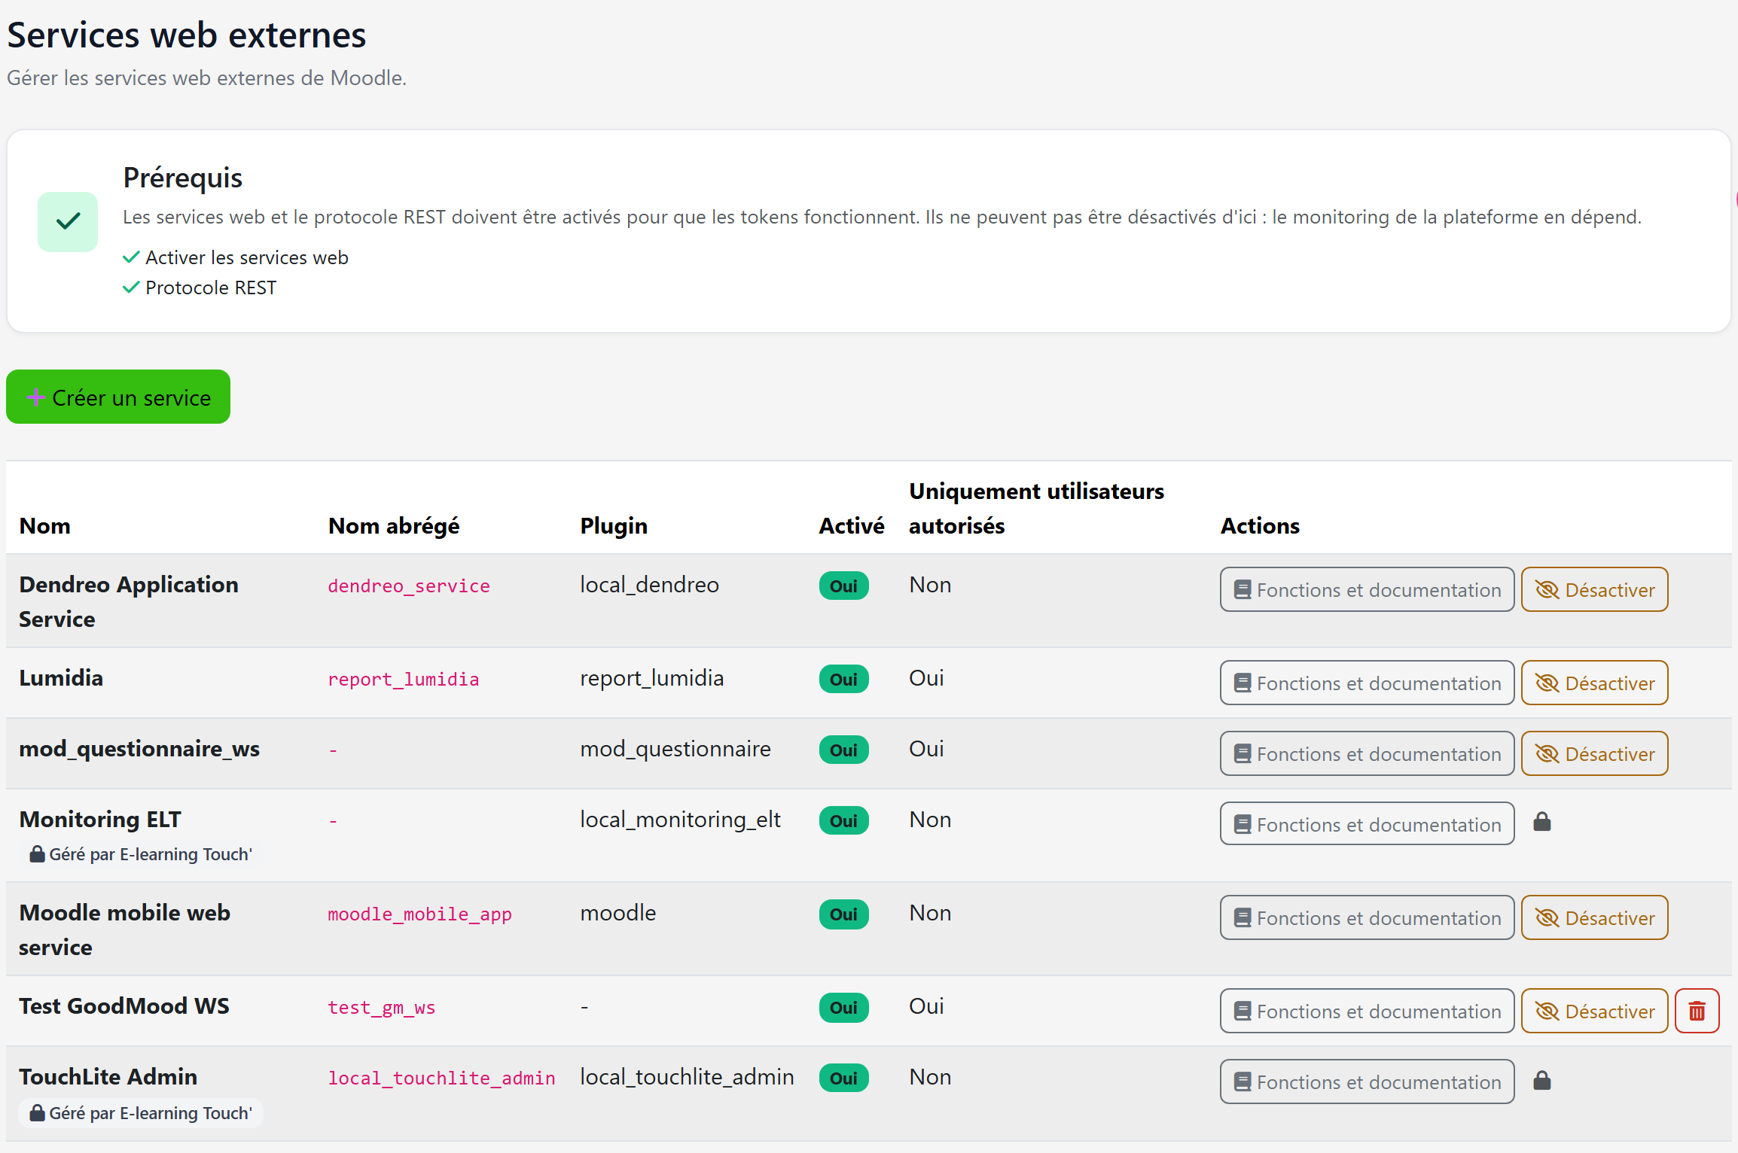Click the Services web externes page title
The width and height of the screenshot is (1738, 1153).
click(187, 35)
